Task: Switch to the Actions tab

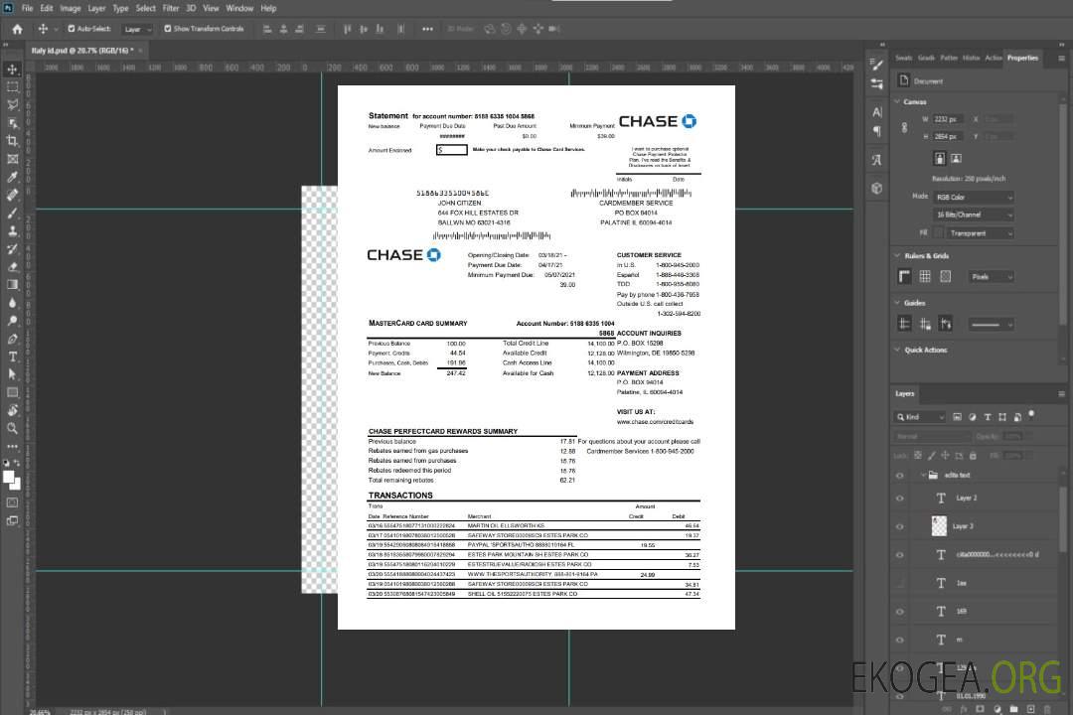Action: click(994, 59)
